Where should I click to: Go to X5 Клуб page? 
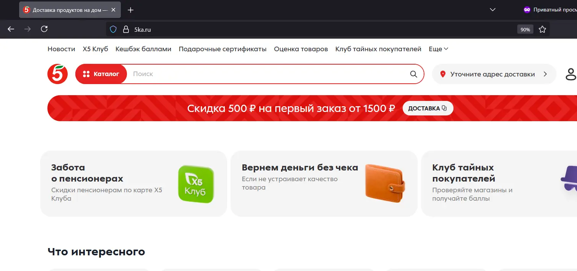pos(95,49)
